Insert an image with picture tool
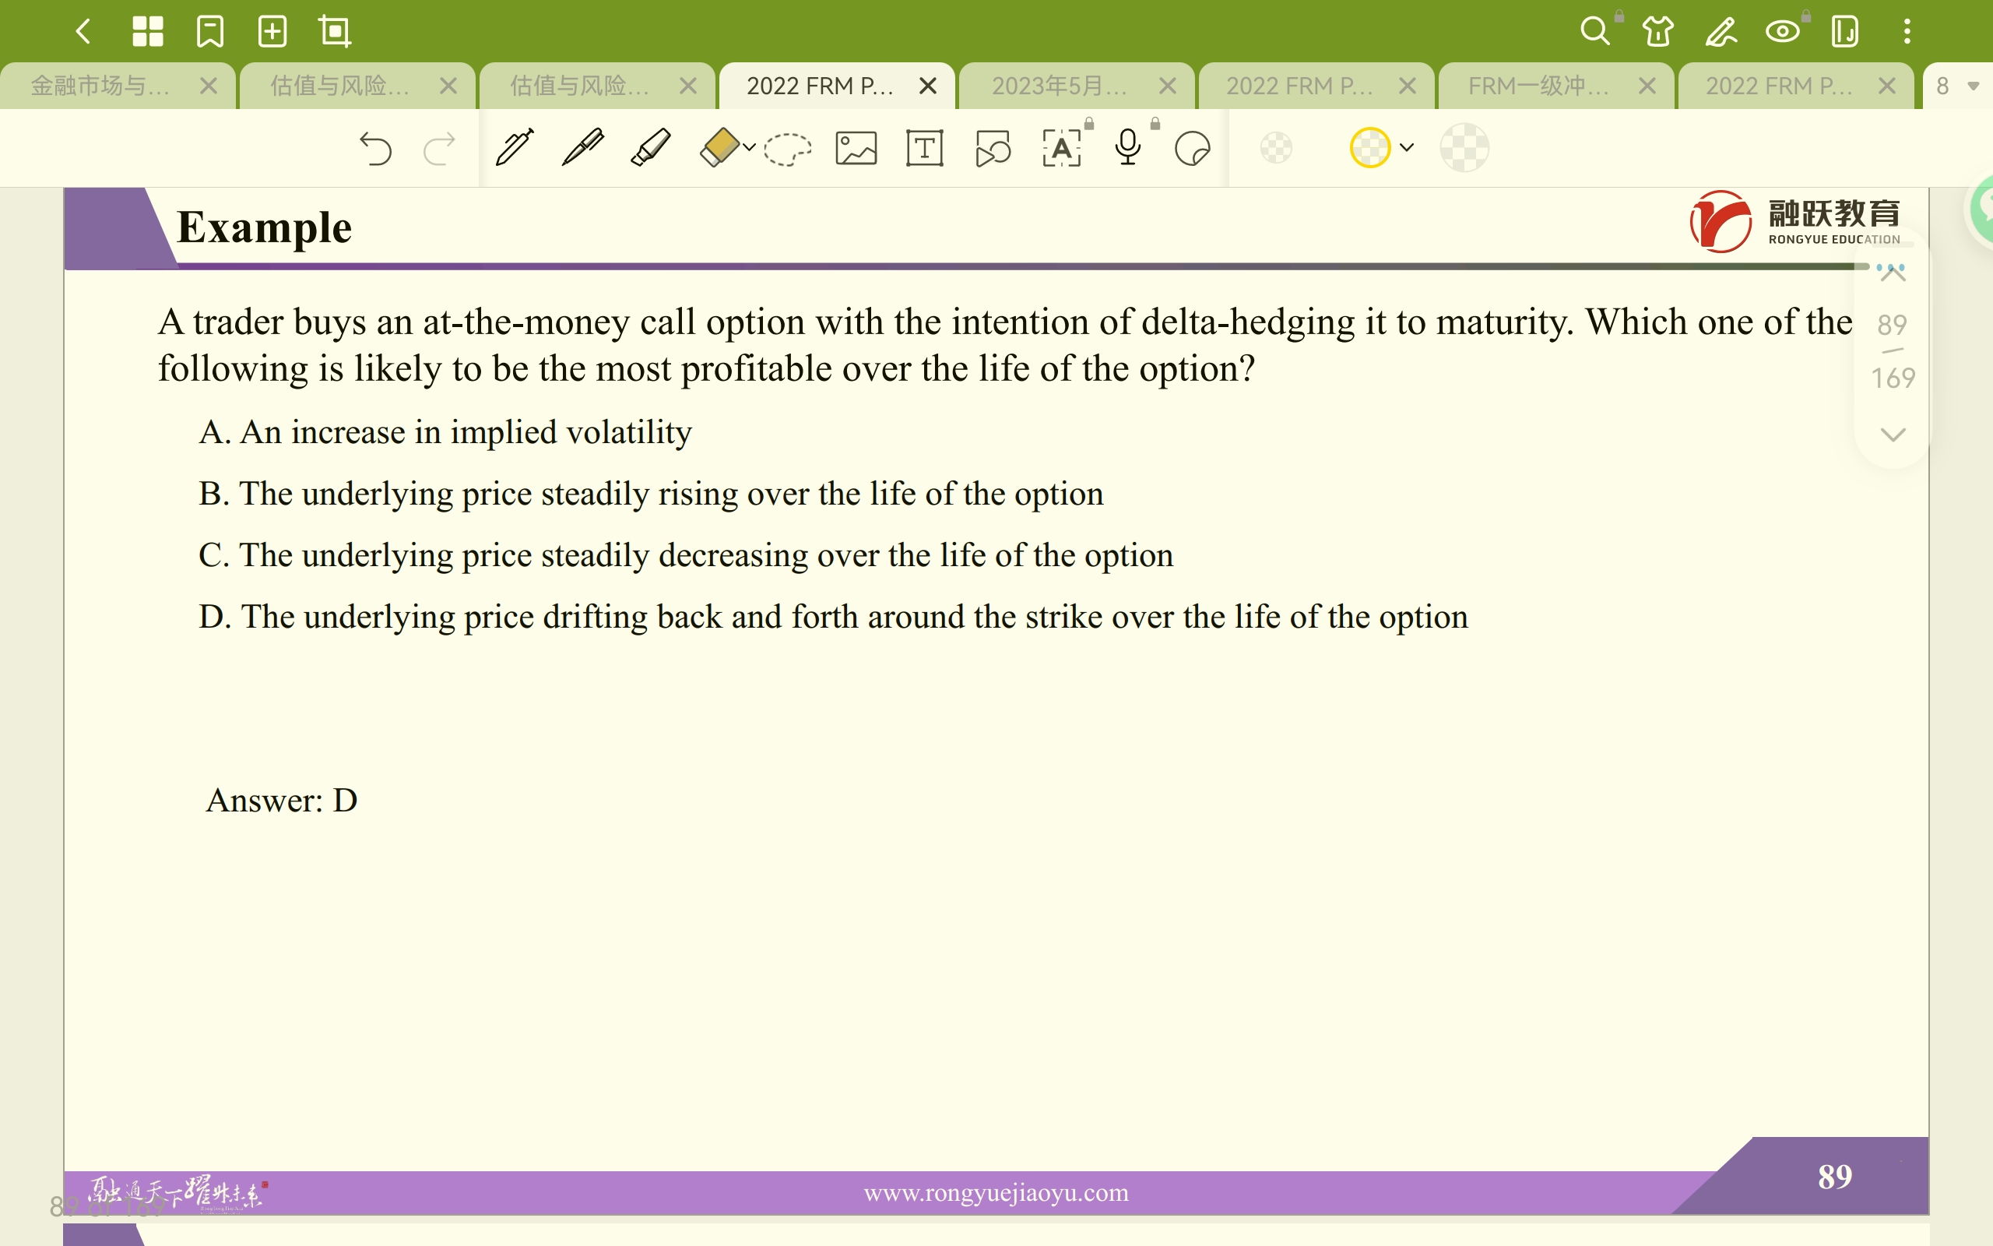Screen dimensions: 1993x1246 pyautogui.click(x=856, y=150)
